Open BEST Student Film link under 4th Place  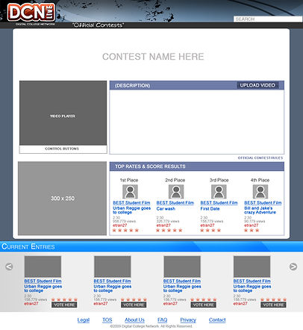pos(263,203)
